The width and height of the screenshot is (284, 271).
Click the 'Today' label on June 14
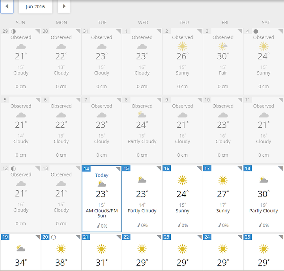point(102,175)
